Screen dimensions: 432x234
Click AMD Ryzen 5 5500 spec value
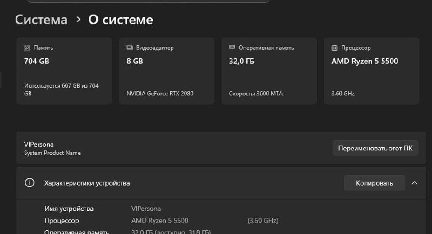click(160, 221)
